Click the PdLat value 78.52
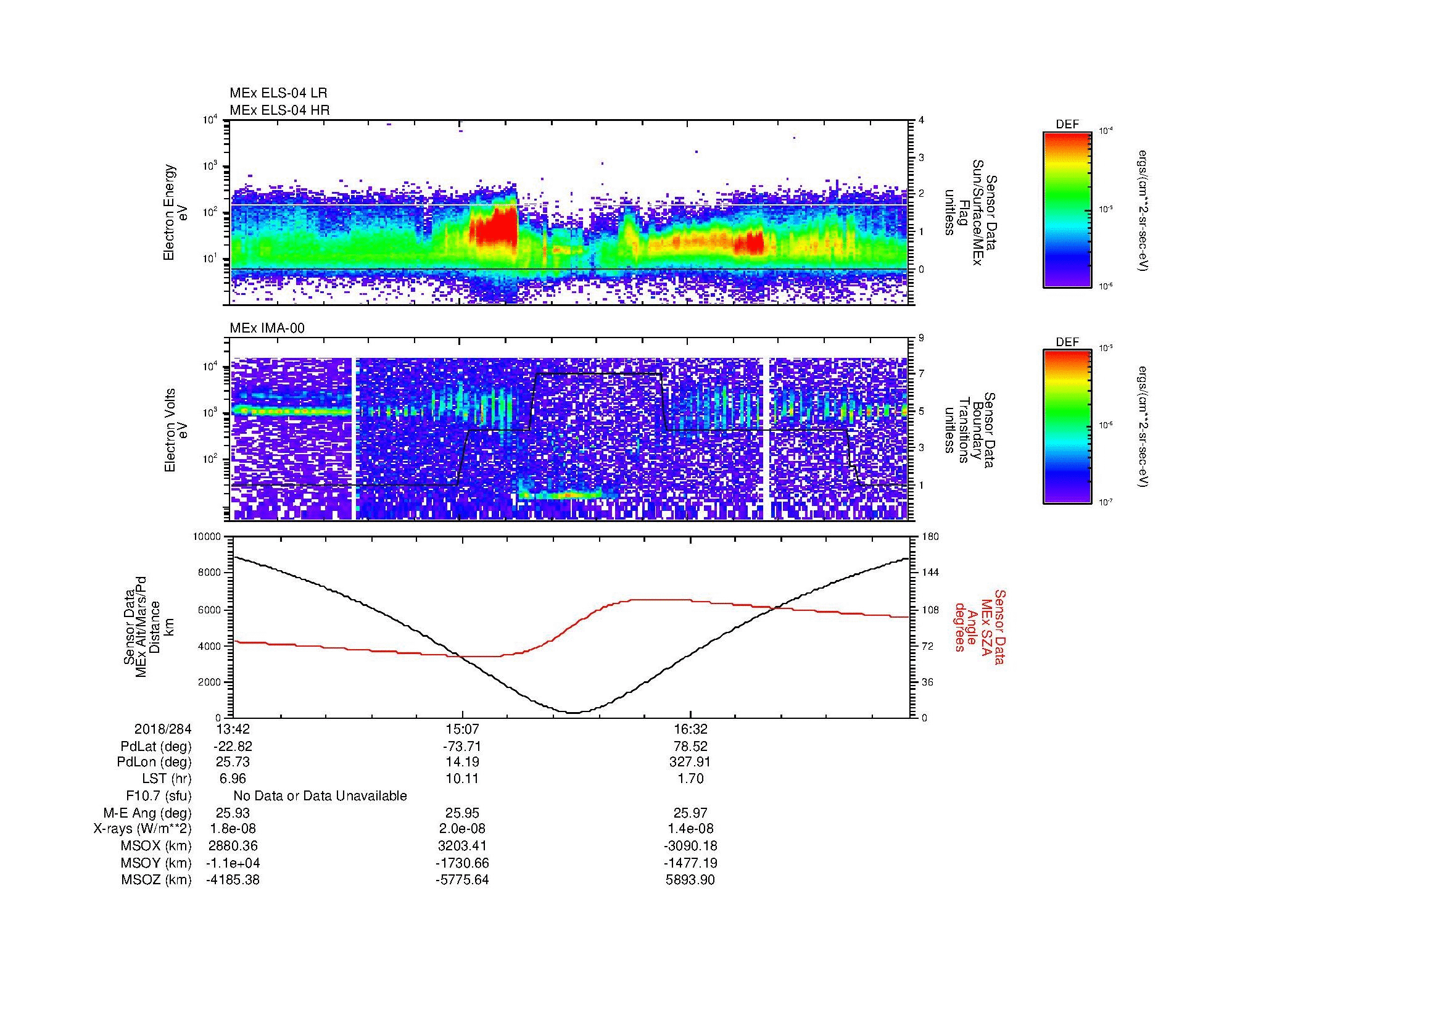 691,747
